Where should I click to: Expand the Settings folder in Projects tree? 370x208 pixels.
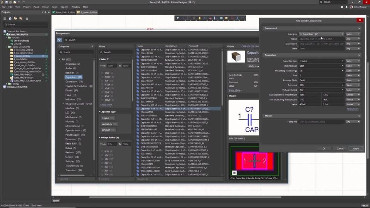pyautogui.click(x=7, y=84)
